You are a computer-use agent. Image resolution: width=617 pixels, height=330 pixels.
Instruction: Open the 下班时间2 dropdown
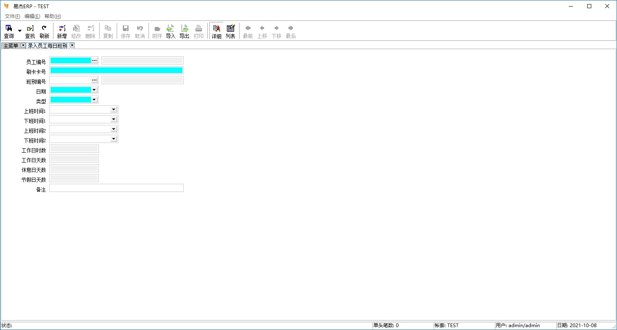click(x=114, y=139)
